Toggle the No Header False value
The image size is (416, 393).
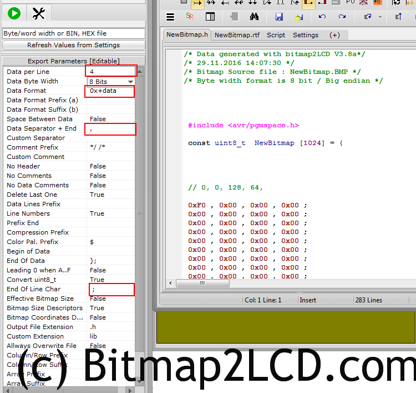[x=110, y=166]
